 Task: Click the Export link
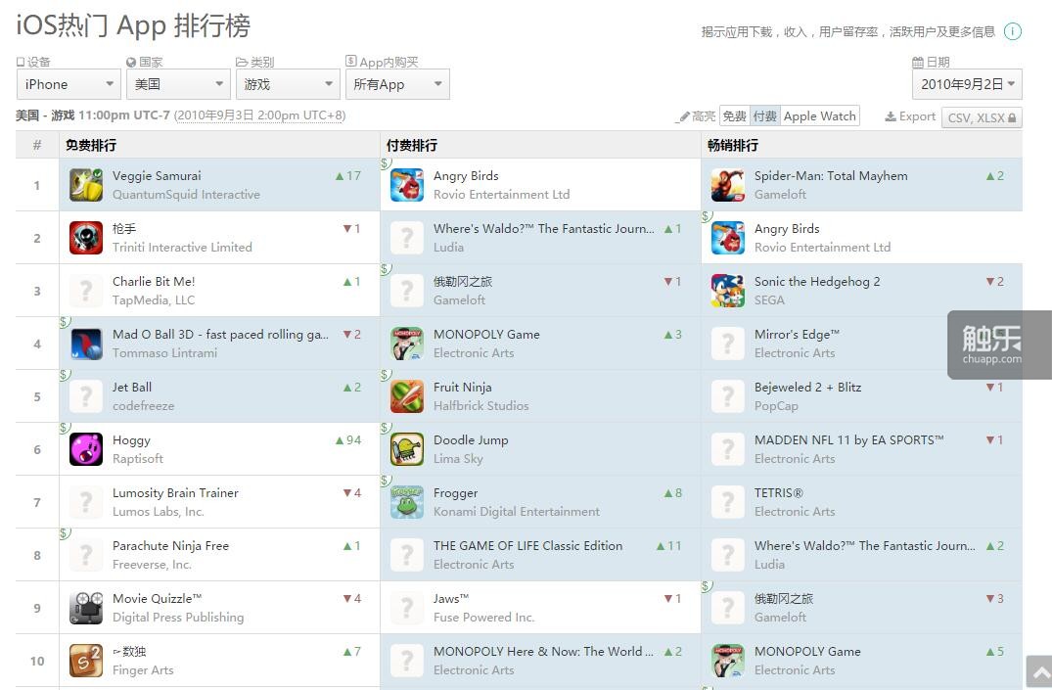tap(910, 116)
